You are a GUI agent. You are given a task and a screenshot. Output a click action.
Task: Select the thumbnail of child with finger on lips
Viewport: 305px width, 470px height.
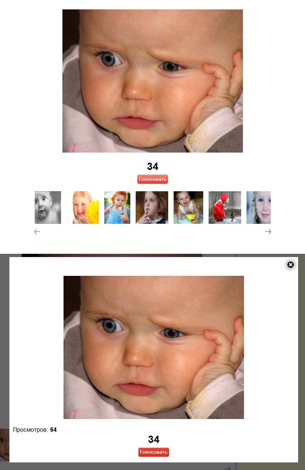(152, 208)
